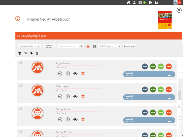183x137 pixels.
Task: Click the search magnifier button
Action: (x=82, y=46)
